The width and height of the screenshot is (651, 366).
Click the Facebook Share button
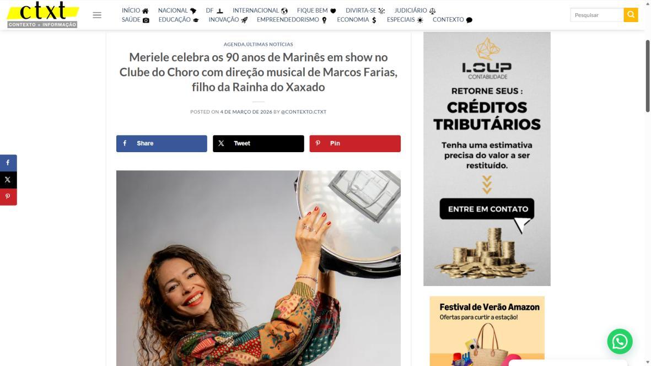pyautogui.click(x=162, y=143)
